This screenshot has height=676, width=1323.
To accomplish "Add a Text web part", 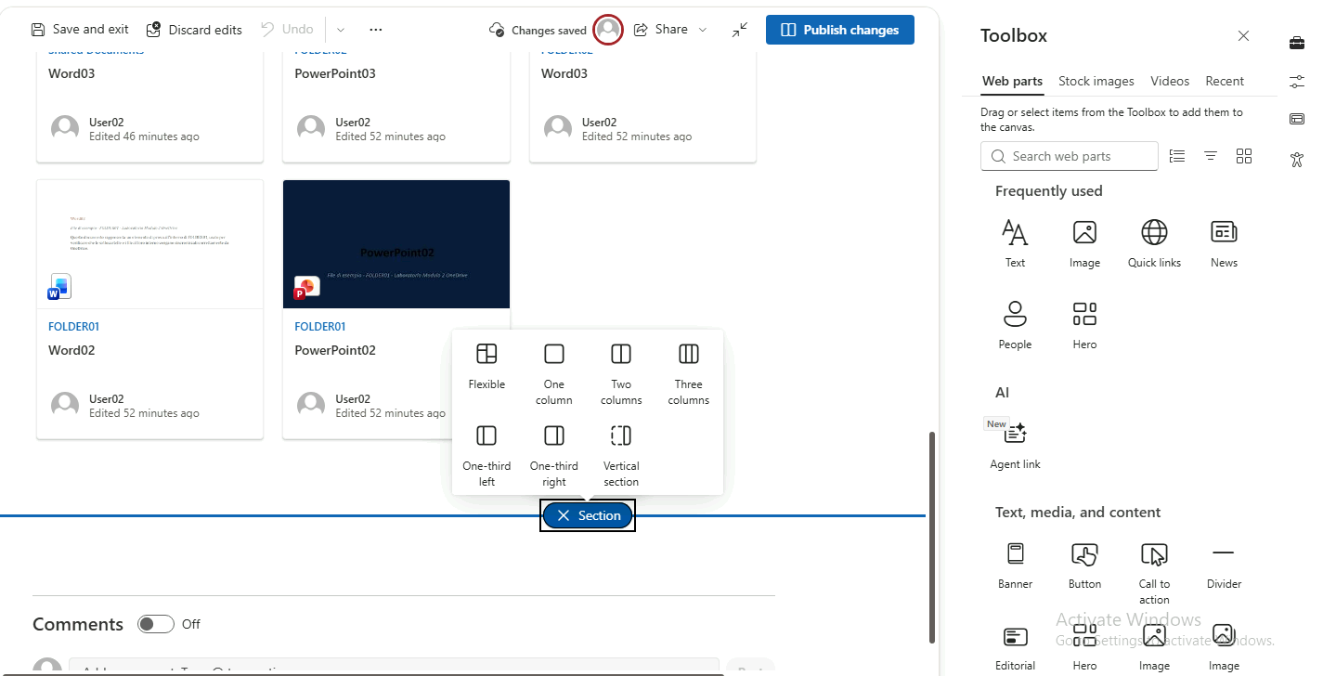I will [1015, 243].
